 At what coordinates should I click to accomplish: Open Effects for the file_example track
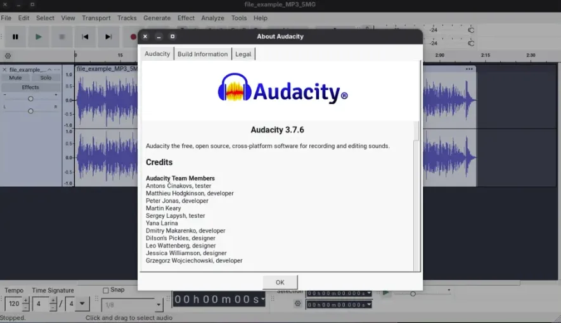(x=30, y=87)
